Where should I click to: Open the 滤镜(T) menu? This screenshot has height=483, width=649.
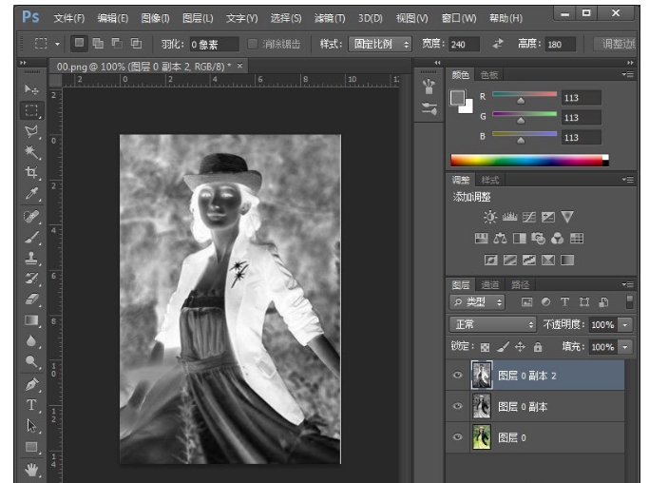[x=329, y=18]
